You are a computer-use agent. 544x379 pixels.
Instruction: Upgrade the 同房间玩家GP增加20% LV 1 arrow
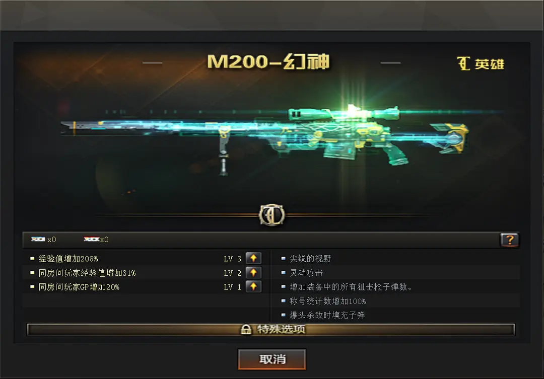pos(253,287)
